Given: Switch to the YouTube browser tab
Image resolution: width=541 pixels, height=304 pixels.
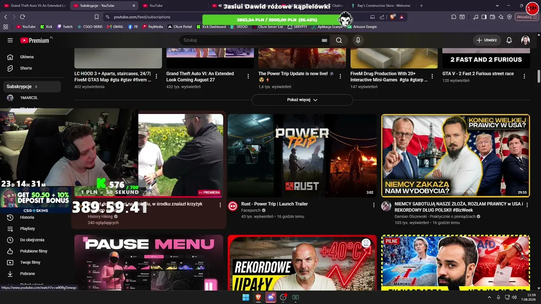Looking at the screenshot, I should tap(173, 5).
